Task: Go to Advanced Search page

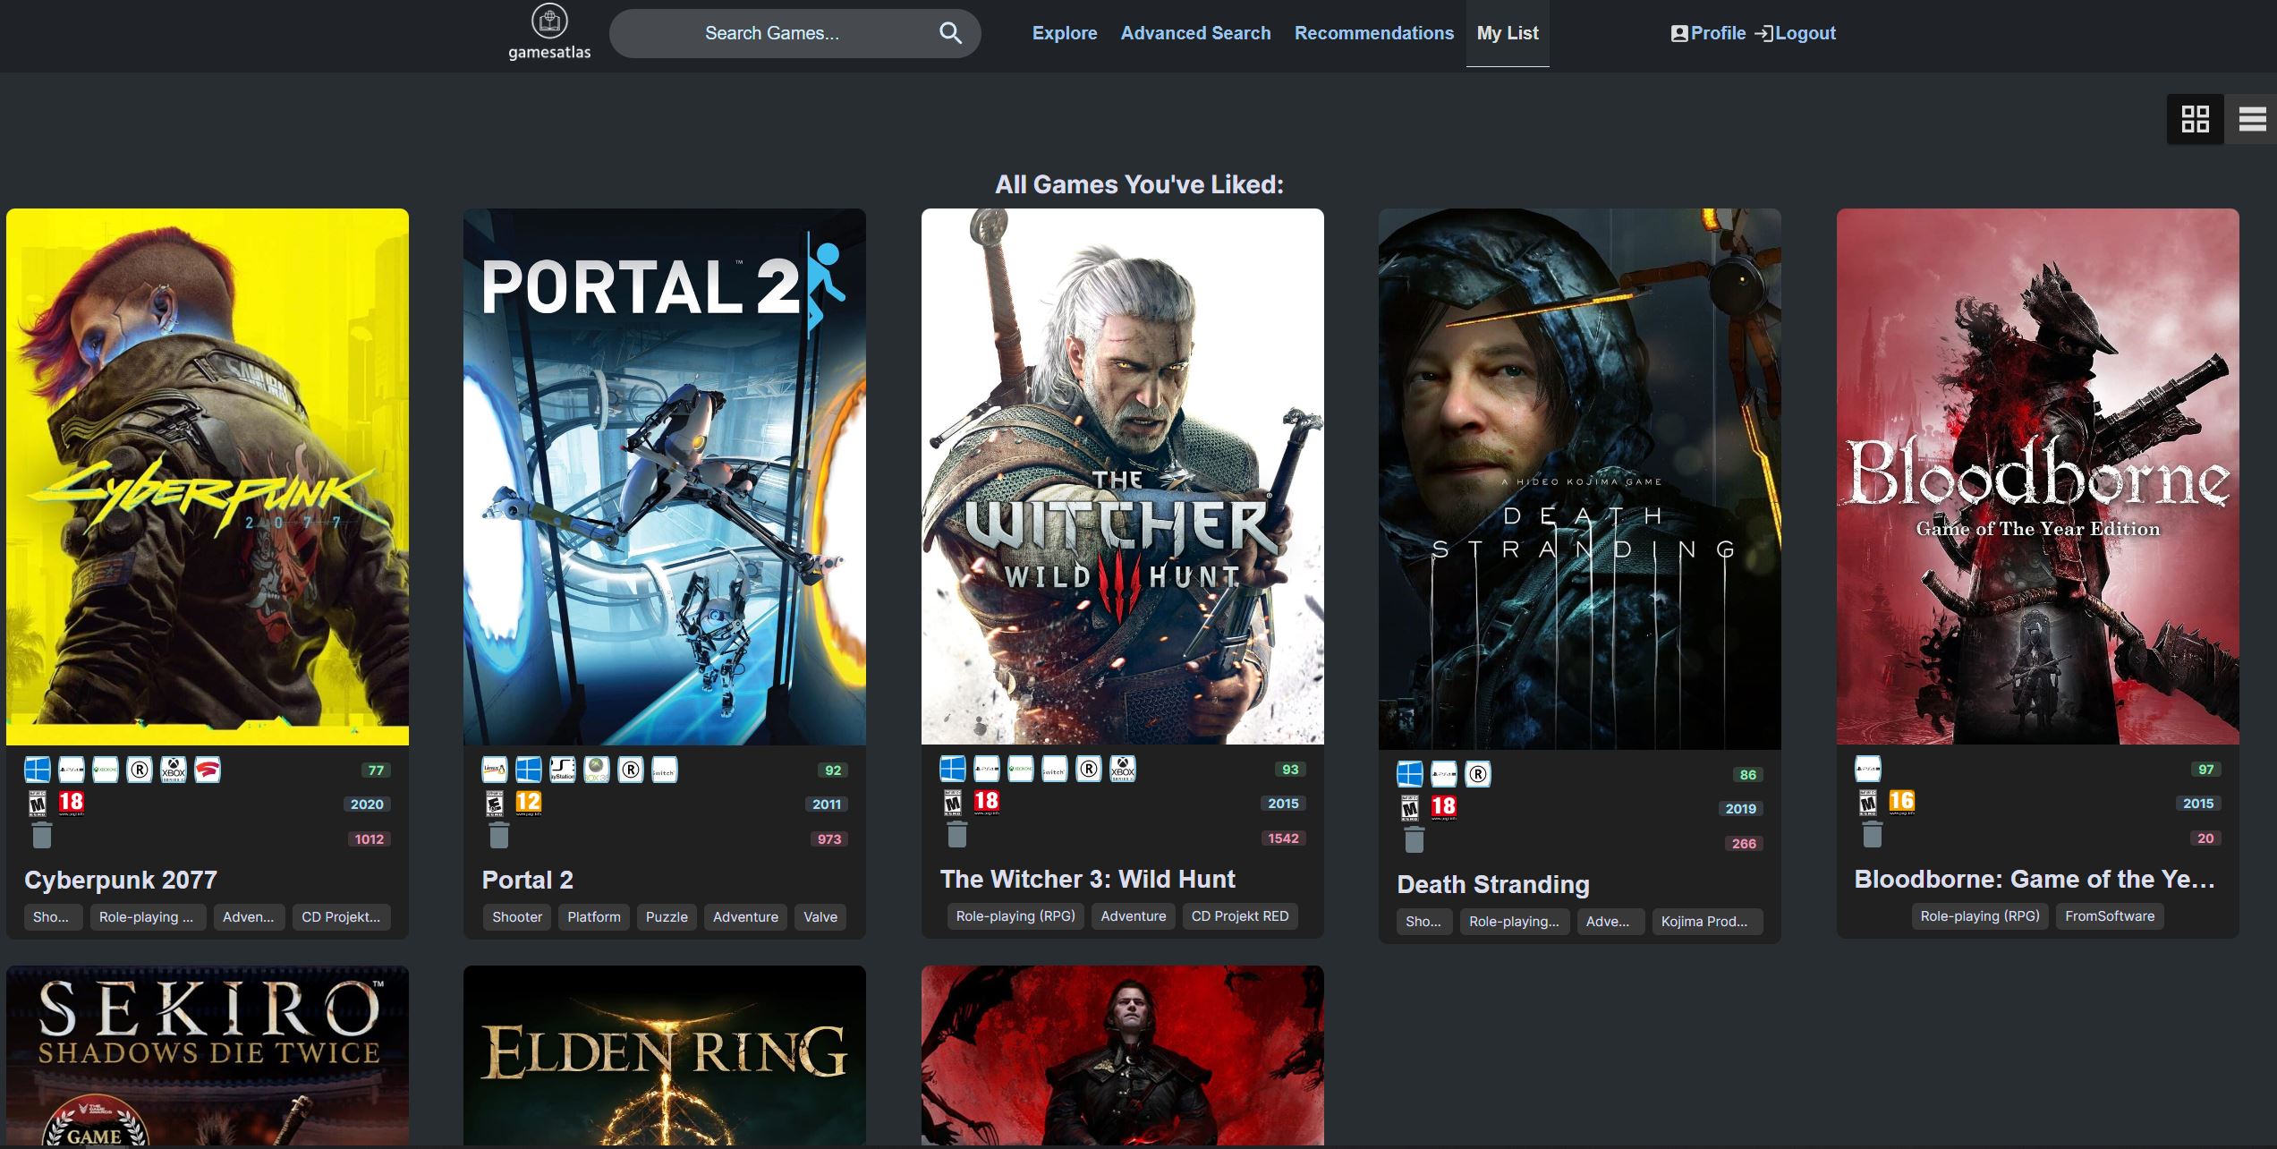Action: [x=1195, y=33]
